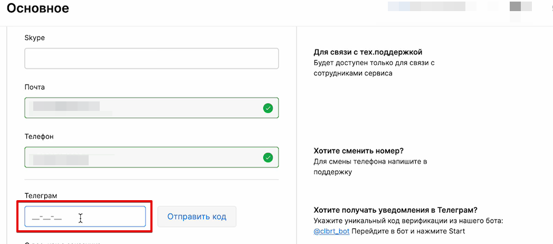Image resolution: width=553 pixels, height=244 pixels.
Task: Click the Телефон field label
Action: [x=39, y=136]
